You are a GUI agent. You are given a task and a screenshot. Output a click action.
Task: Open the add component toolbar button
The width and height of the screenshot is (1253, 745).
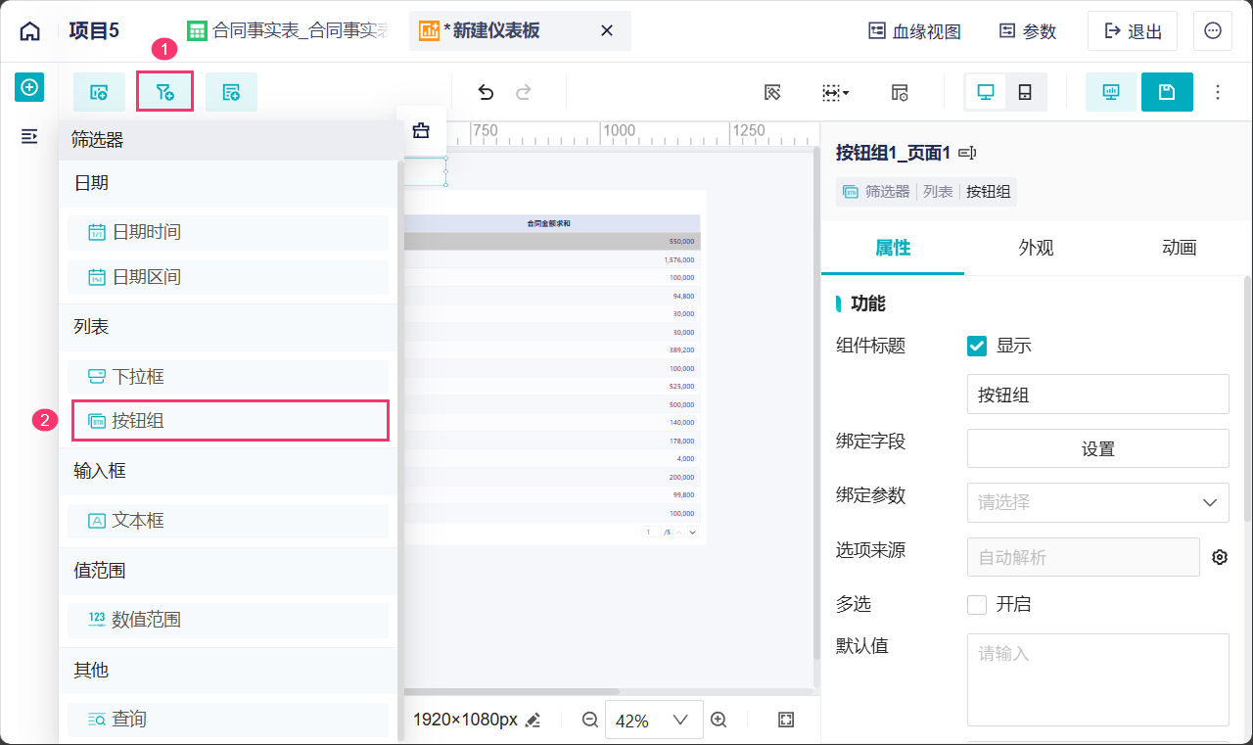[99, 92]
